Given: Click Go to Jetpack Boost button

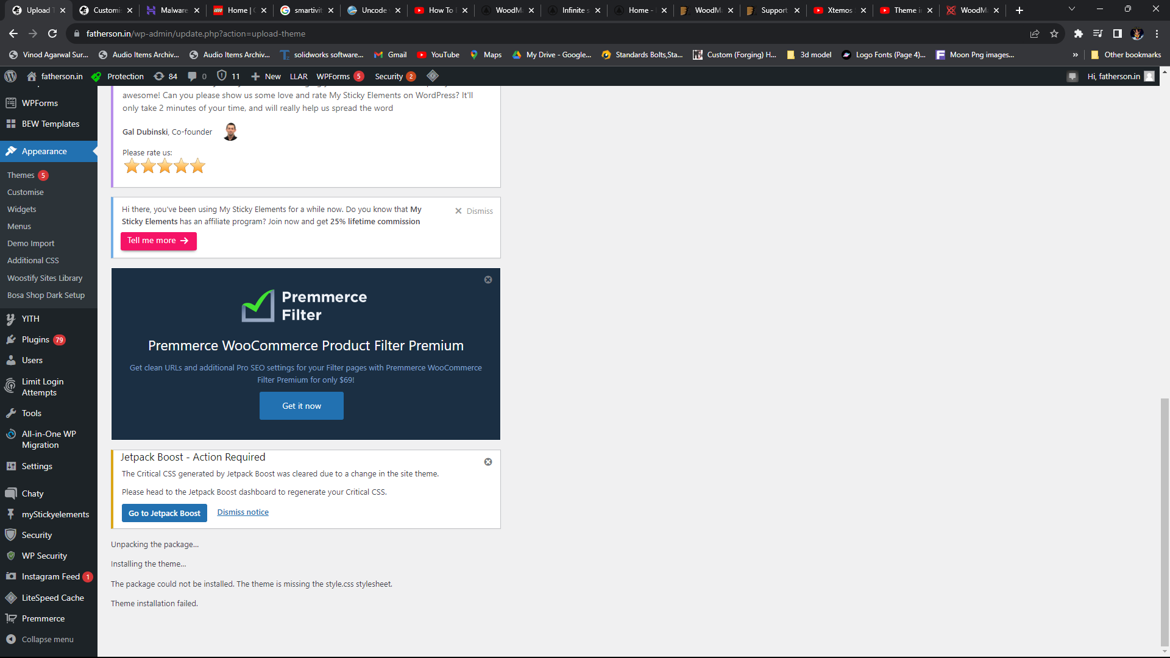Looking at the screenshot, I should pos(165,513).
